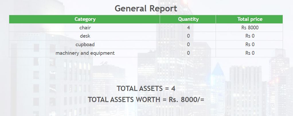Select the desk category cell
The image size is (293, 116).
85,36
